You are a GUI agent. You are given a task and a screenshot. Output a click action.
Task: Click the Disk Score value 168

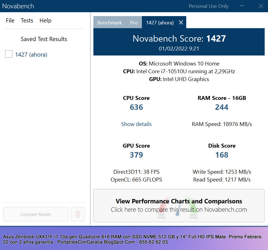coord(222,155)
